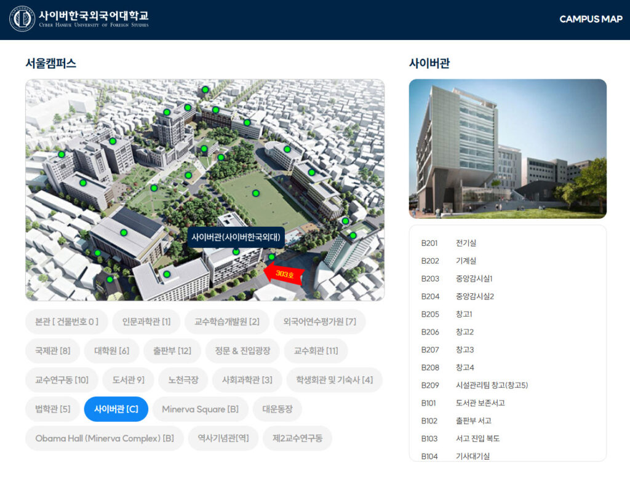The image size is (630, 477).
Task: Choose the 인문과학관 [1] building button
Action: click(146, 321)
